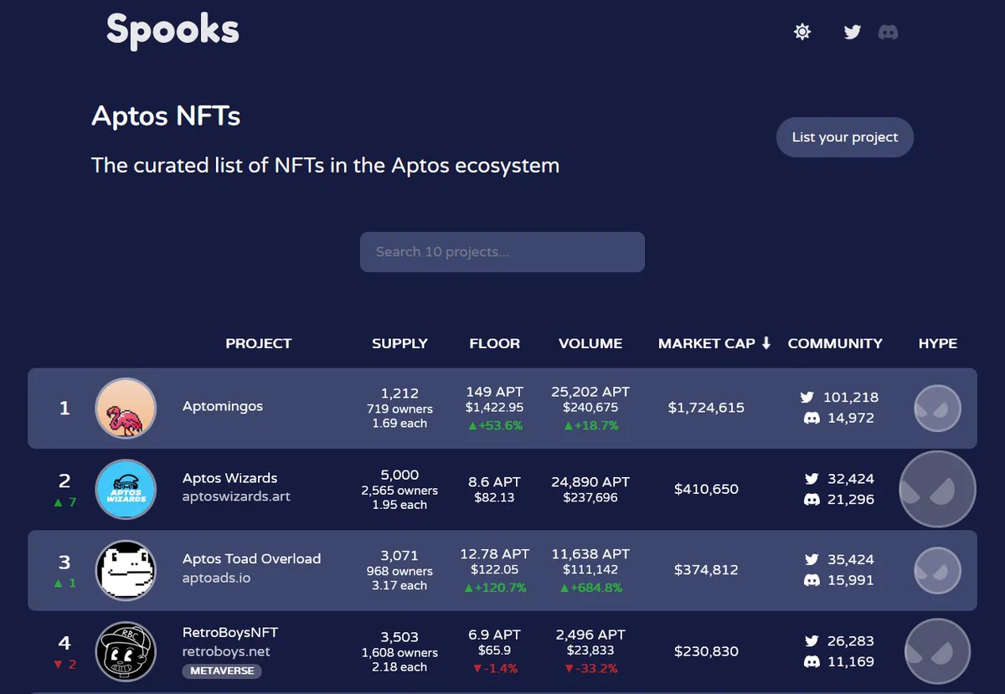Focus the Search 10 projects field

coord(502,252)
